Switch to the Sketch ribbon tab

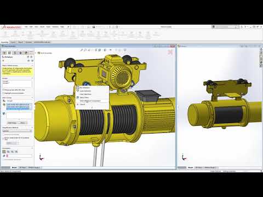20,42
